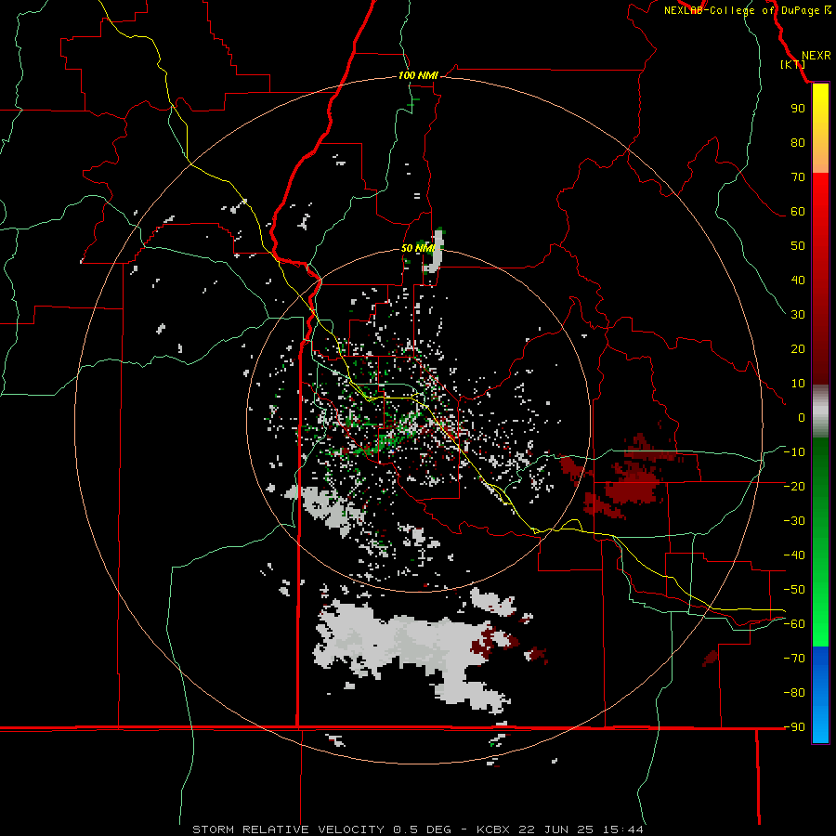This screenshot has width=836, height=836.
Task: Click the NEXR label above the color scale
Action: 816,56
